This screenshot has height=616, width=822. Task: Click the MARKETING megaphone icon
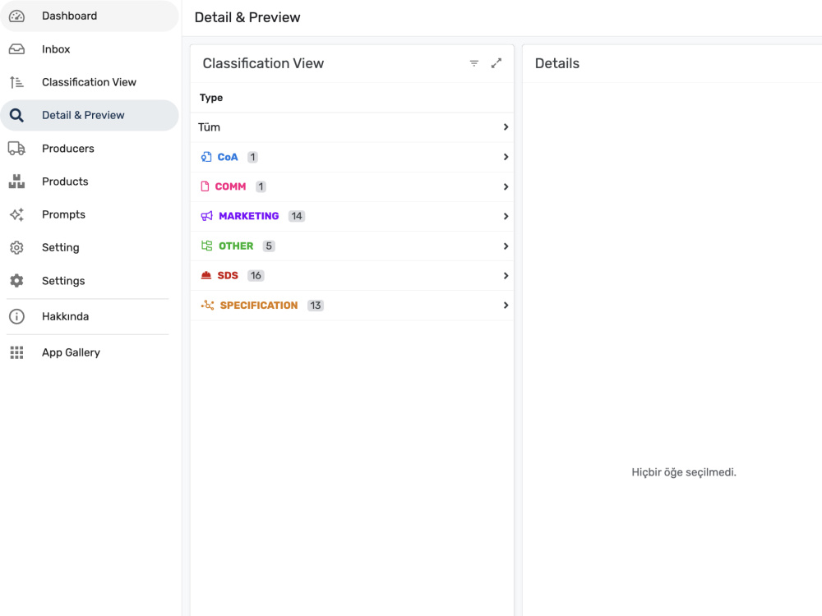207,216
